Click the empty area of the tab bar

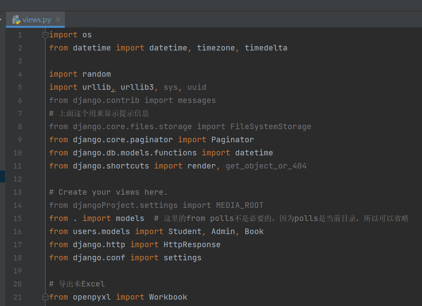pos(239,19)
